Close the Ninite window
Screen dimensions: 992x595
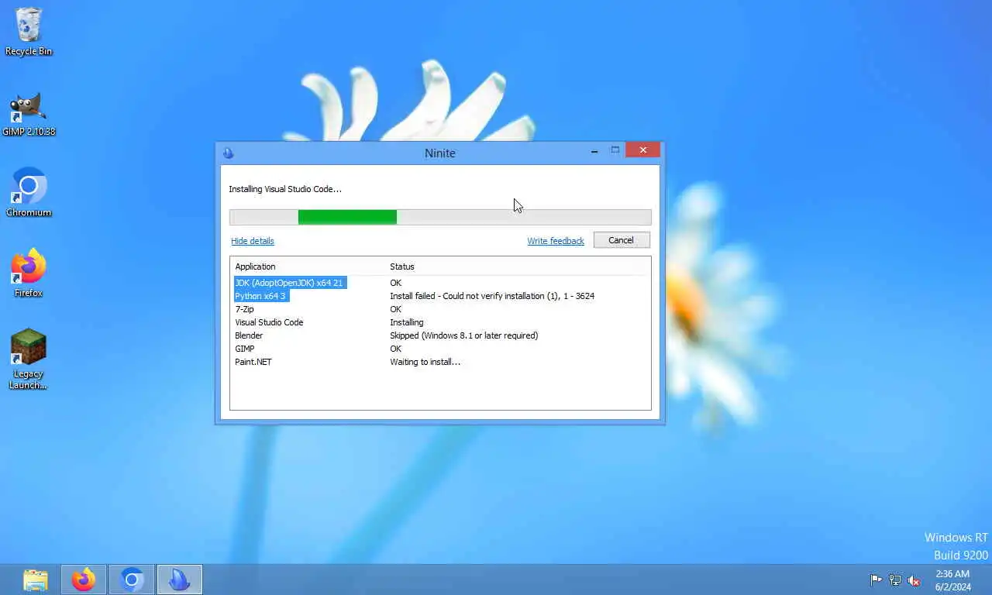coord(643,150)
